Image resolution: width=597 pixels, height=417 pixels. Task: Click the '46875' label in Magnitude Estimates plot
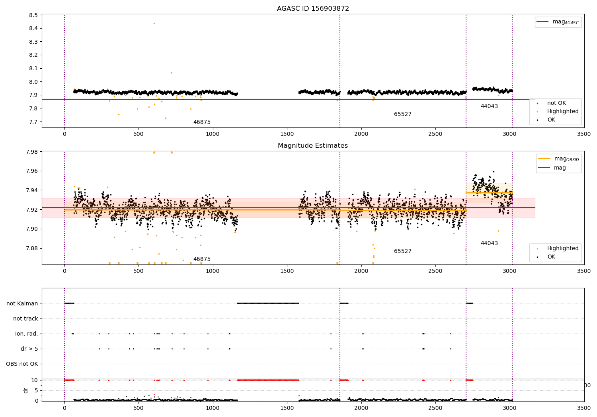[x=202, y=259]
